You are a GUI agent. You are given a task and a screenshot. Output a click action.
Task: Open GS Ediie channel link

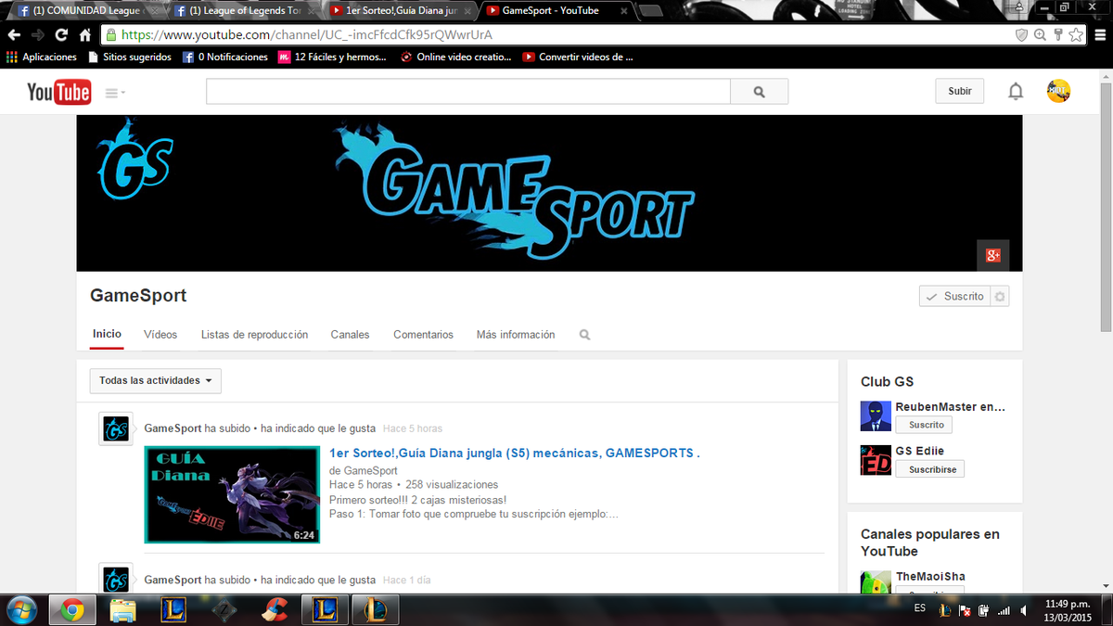pos(920,451)
